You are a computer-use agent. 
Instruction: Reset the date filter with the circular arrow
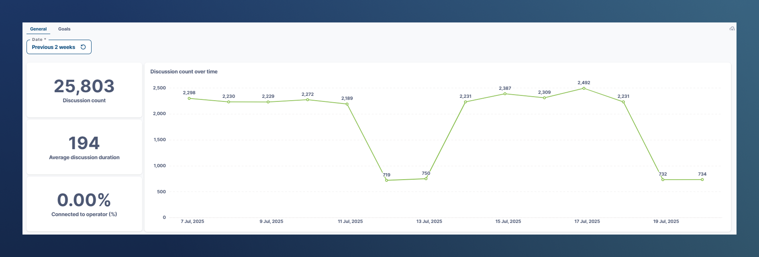pyautogui.click(x=83, y=47)
